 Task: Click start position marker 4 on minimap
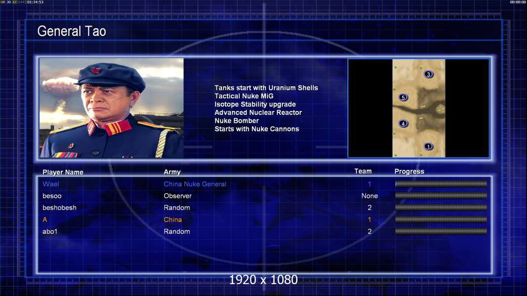[x=403, y=124]
